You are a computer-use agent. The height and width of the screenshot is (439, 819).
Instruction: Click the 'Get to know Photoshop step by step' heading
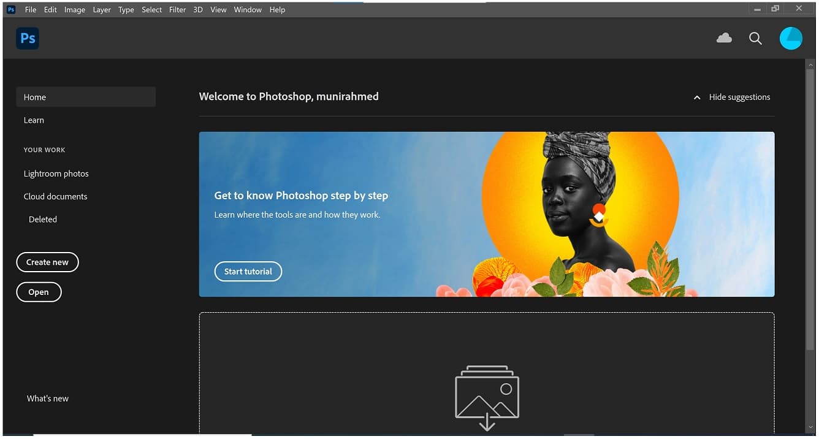coord(301,196)
